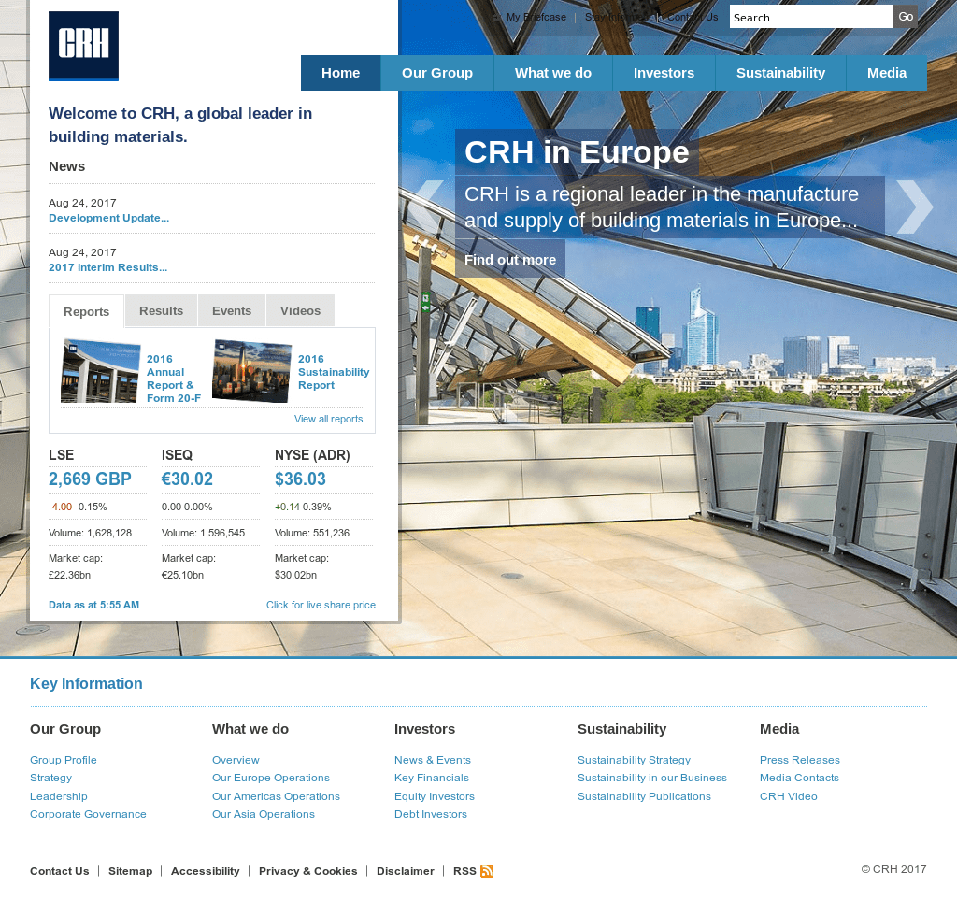
Task: Click Volume: 1,628,128 under LSE
Action: tap(91, 533)
